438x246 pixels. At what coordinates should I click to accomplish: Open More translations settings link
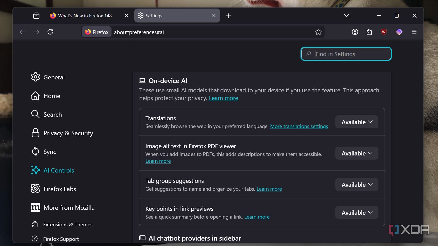[299, 126]
